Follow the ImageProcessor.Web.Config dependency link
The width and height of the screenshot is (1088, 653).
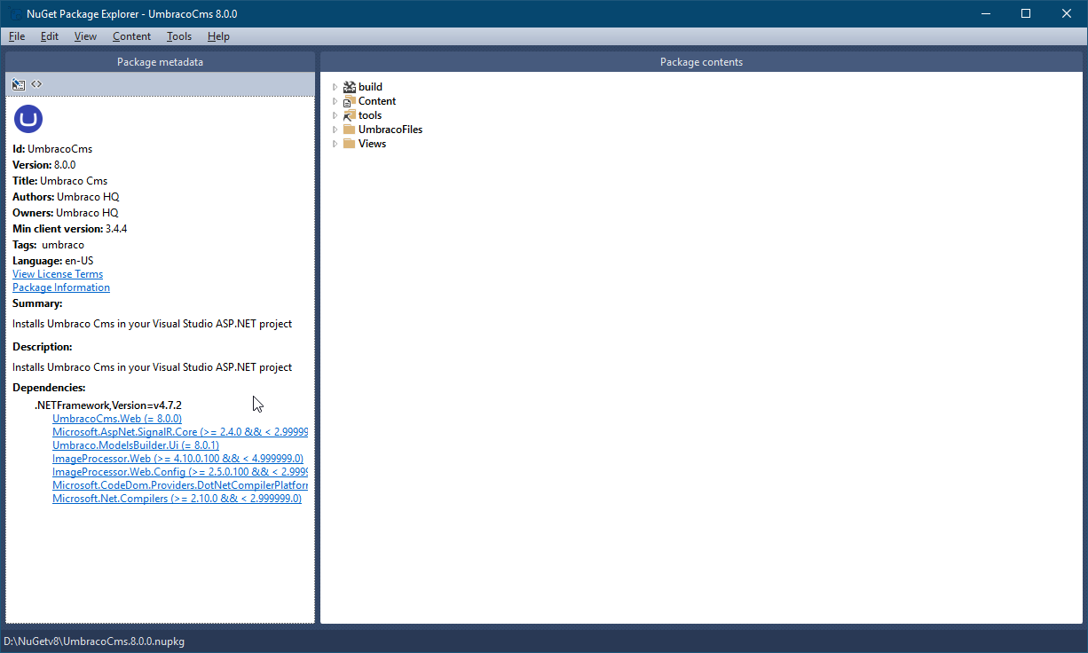click(x=180, y=472)
